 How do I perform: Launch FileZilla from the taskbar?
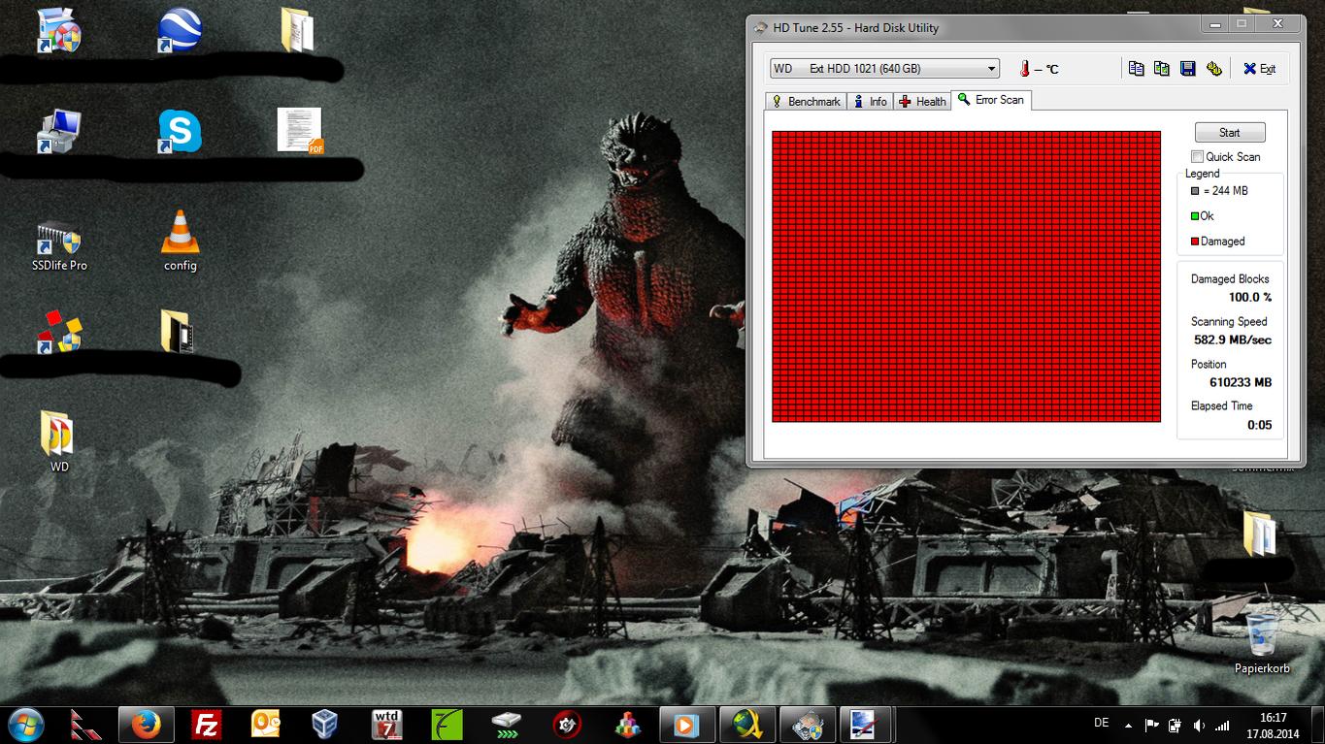click(x=206, y=725)
